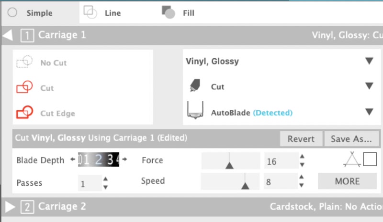
Task: Click the Revert button
Action: click(x=301, y=139)
